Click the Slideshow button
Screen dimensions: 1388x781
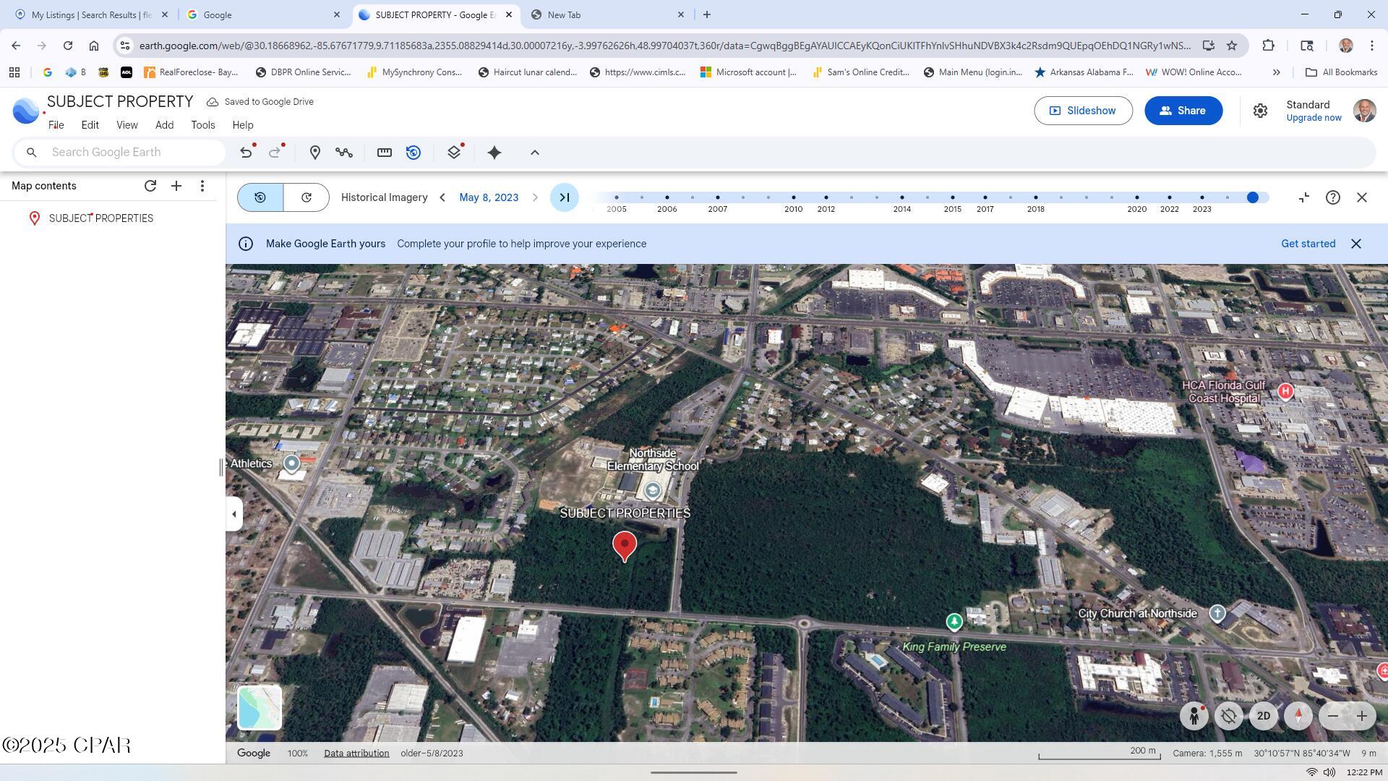[x=1083, y=111]
